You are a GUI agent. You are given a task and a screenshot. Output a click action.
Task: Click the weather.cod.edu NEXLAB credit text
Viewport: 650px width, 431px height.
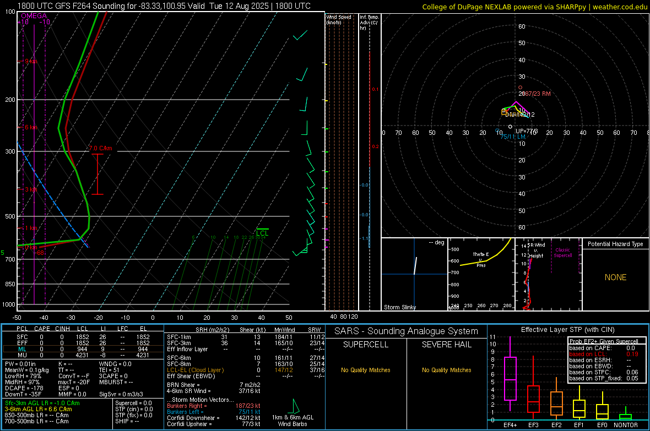(535, 7)
